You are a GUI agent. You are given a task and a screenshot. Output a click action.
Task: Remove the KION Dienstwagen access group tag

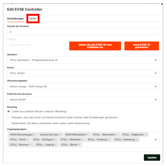coord(35,135)
